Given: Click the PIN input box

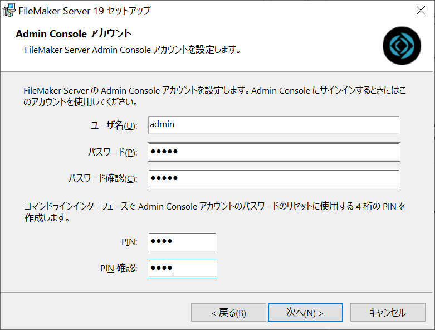Looking at the screenshot, I should [x=182, y=241].
